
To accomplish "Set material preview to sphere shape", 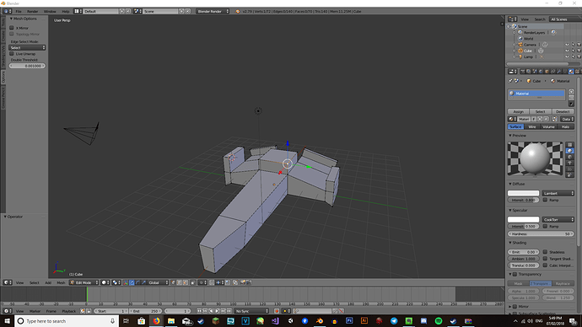I will point(570,151).
